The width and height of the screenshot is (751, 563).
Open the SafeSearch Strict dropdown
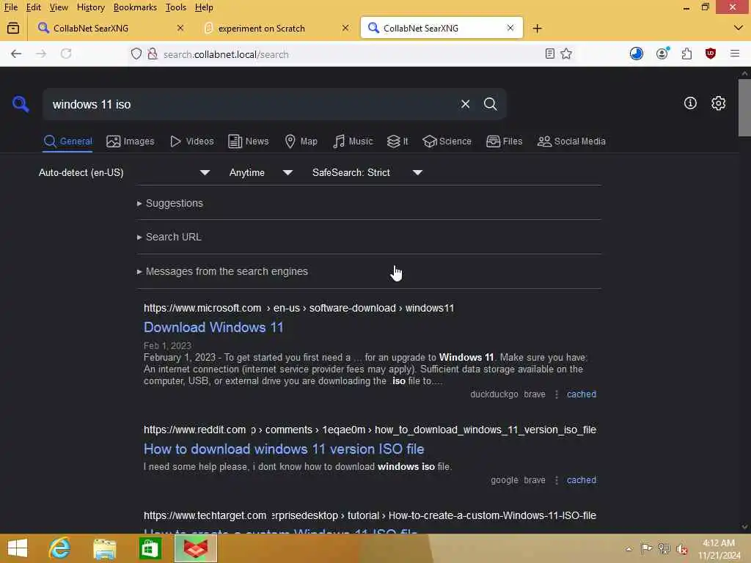pos(367,172)
